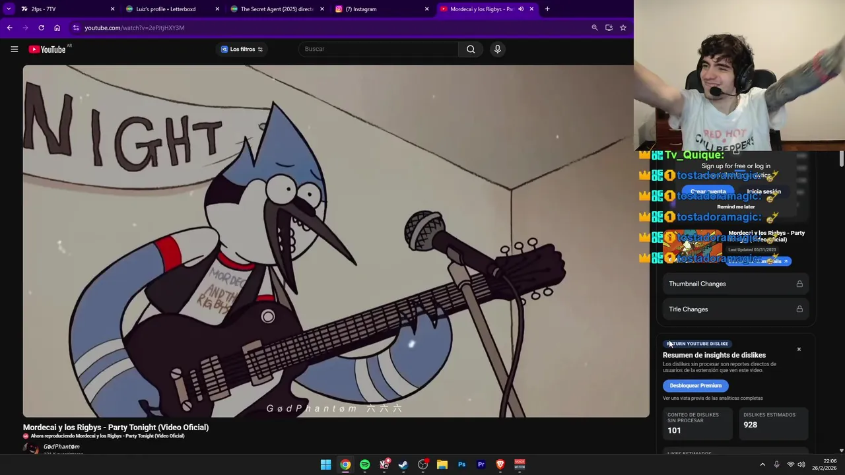View site information icon in address bar

(x=77, y=28)
